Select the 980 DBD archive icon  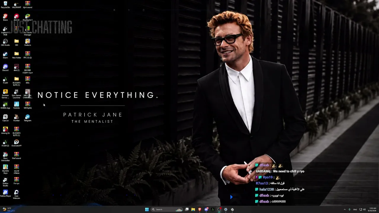tap(28, 69)
